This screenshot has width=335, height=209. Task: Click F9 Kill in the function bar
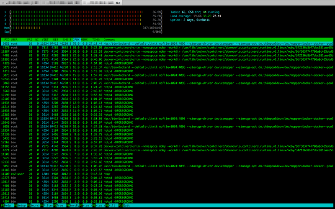point(111,205)
